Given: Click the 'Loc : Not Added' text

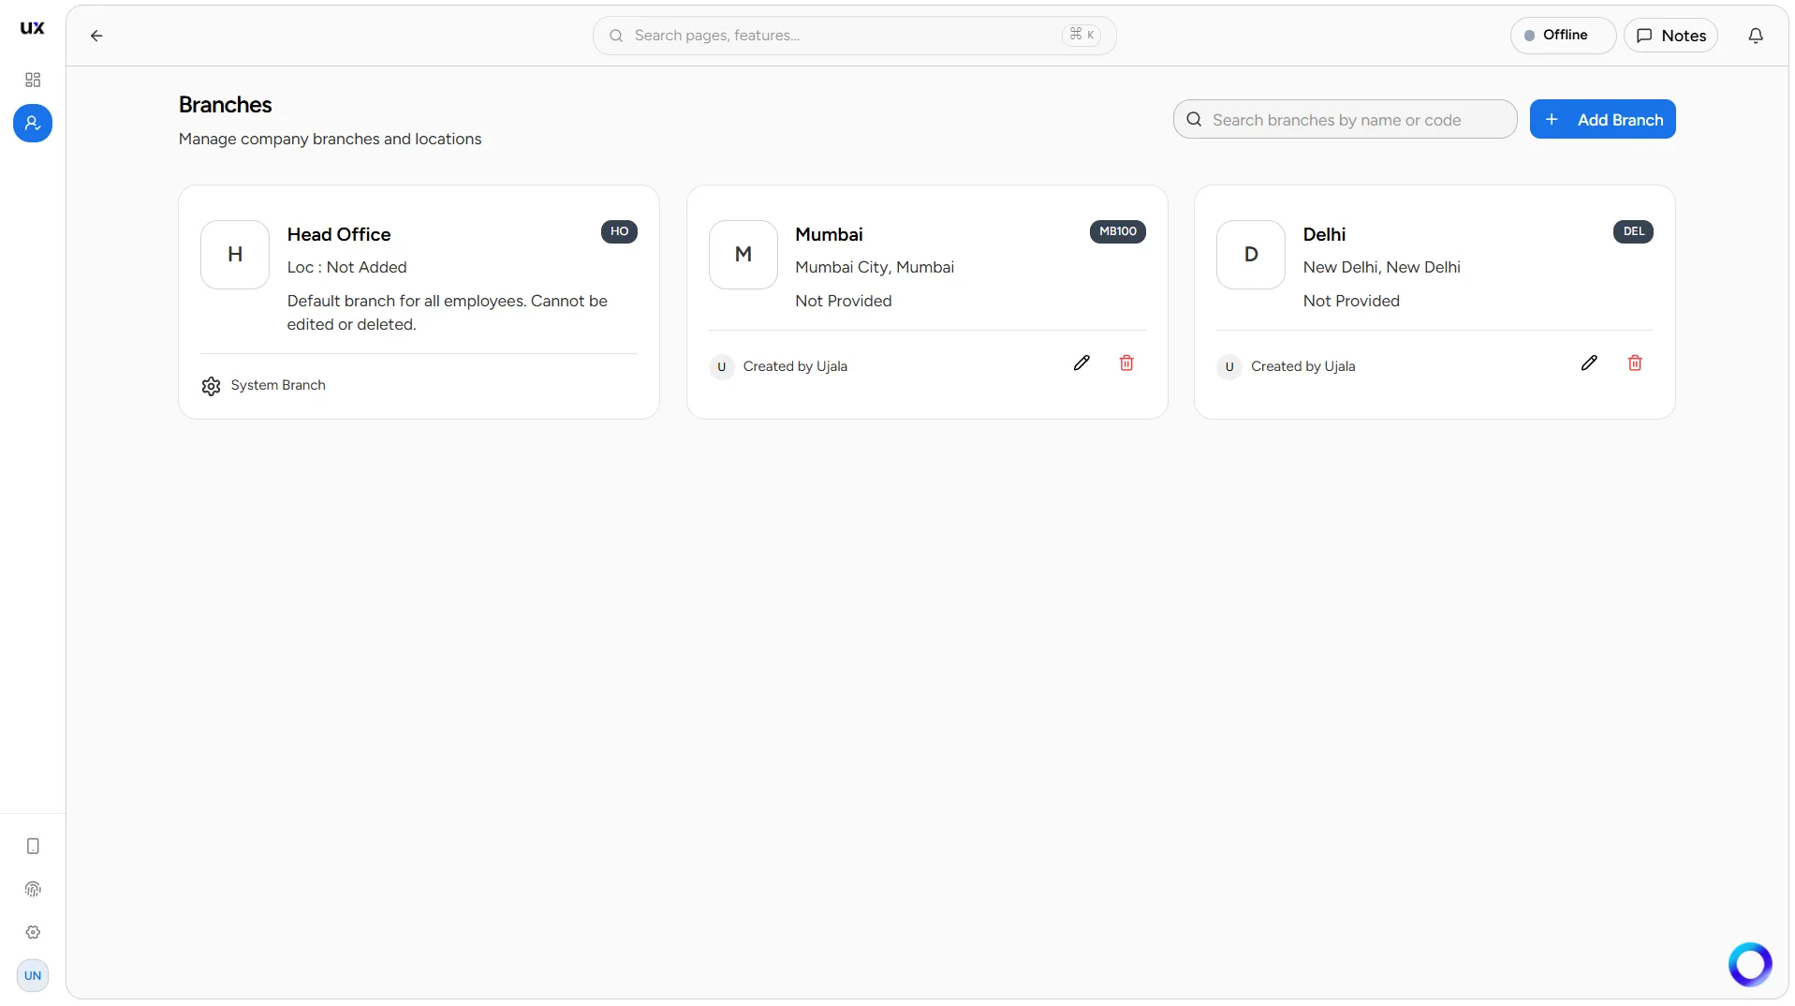Looking at the screenshot, I should 346,267.
